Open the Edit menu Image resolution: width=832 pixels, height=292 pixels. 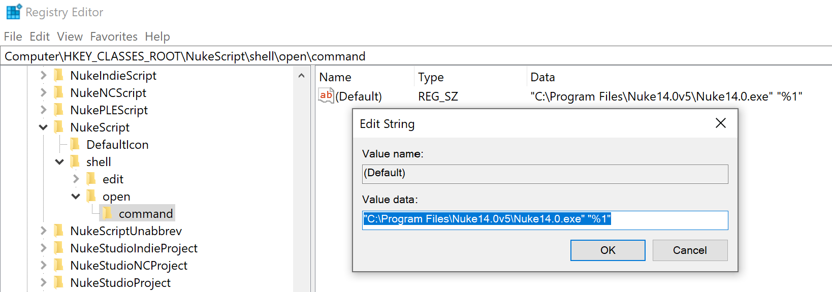pos(40,37)
